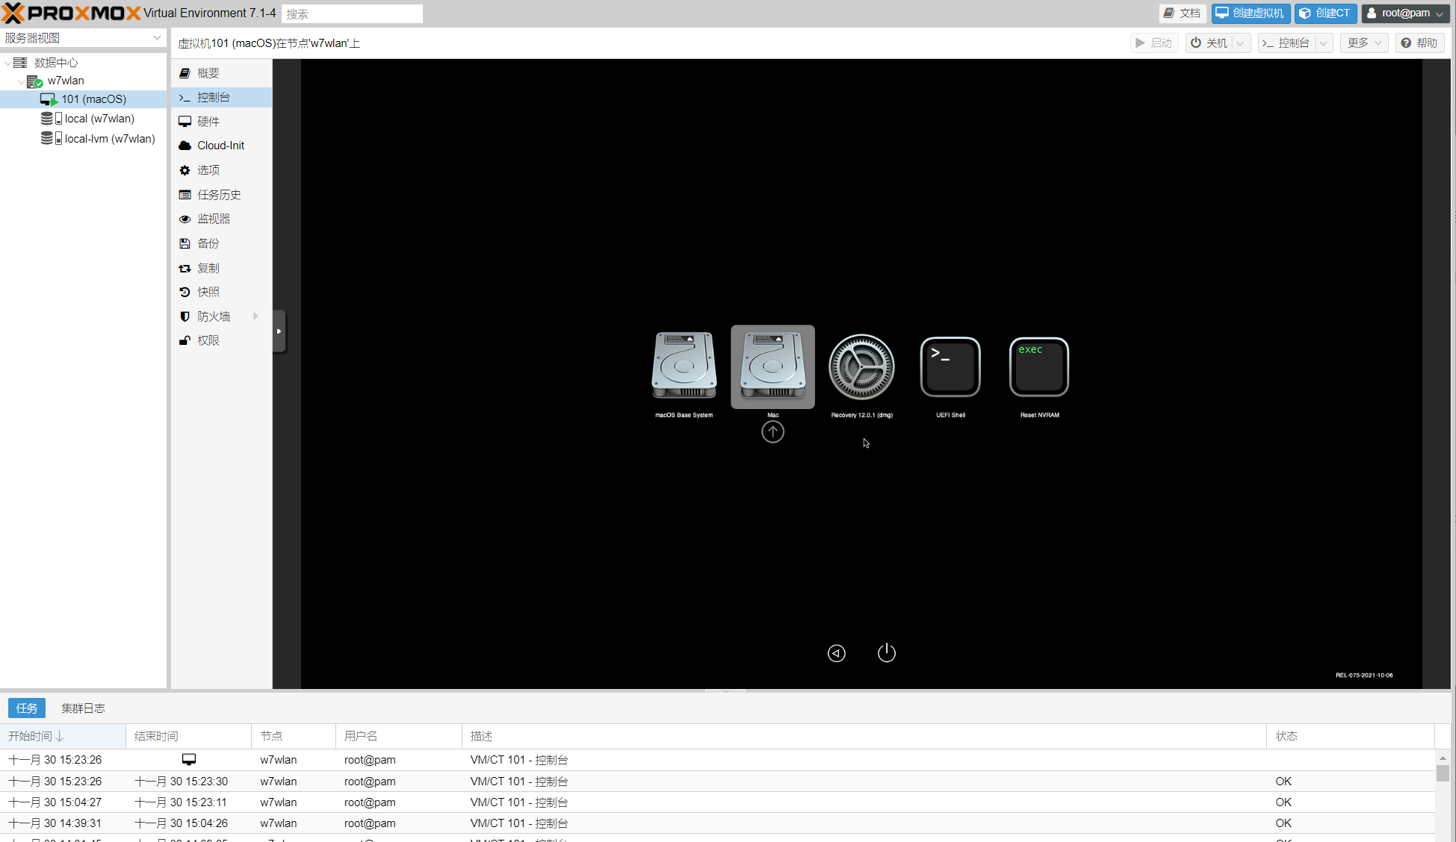This screenshot has height=842, width=1456.
Task: Open the root@pam user menu
Action: [1405, 13]
